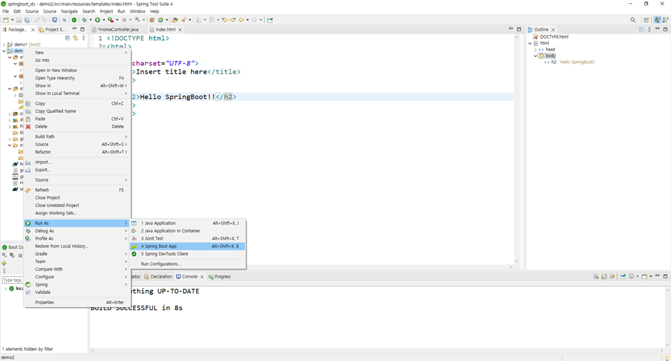Open the Build Path submenu
The image size is (671, 361).
coord(77,137)
